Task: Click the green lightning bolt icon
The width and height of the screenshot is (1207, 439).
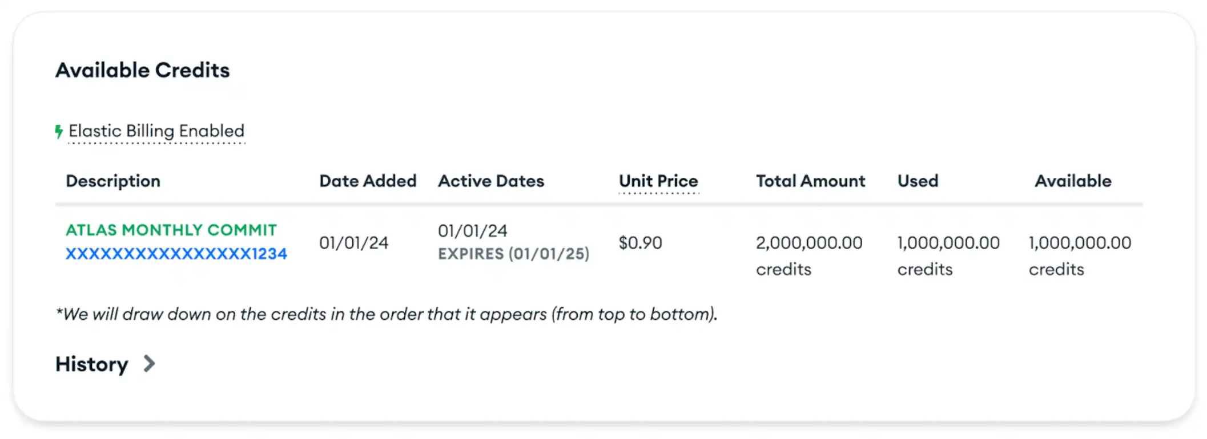Action: pyautogui.click(x=59, y=131)
